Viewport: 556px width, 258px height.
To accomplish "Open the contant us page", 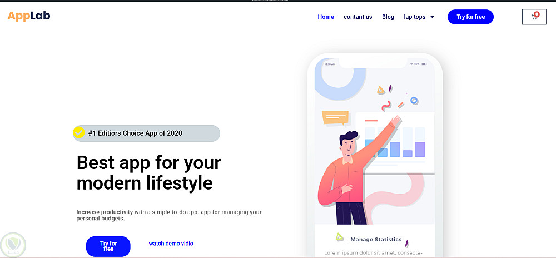I will pyautogui.click(x=358, y=17).
